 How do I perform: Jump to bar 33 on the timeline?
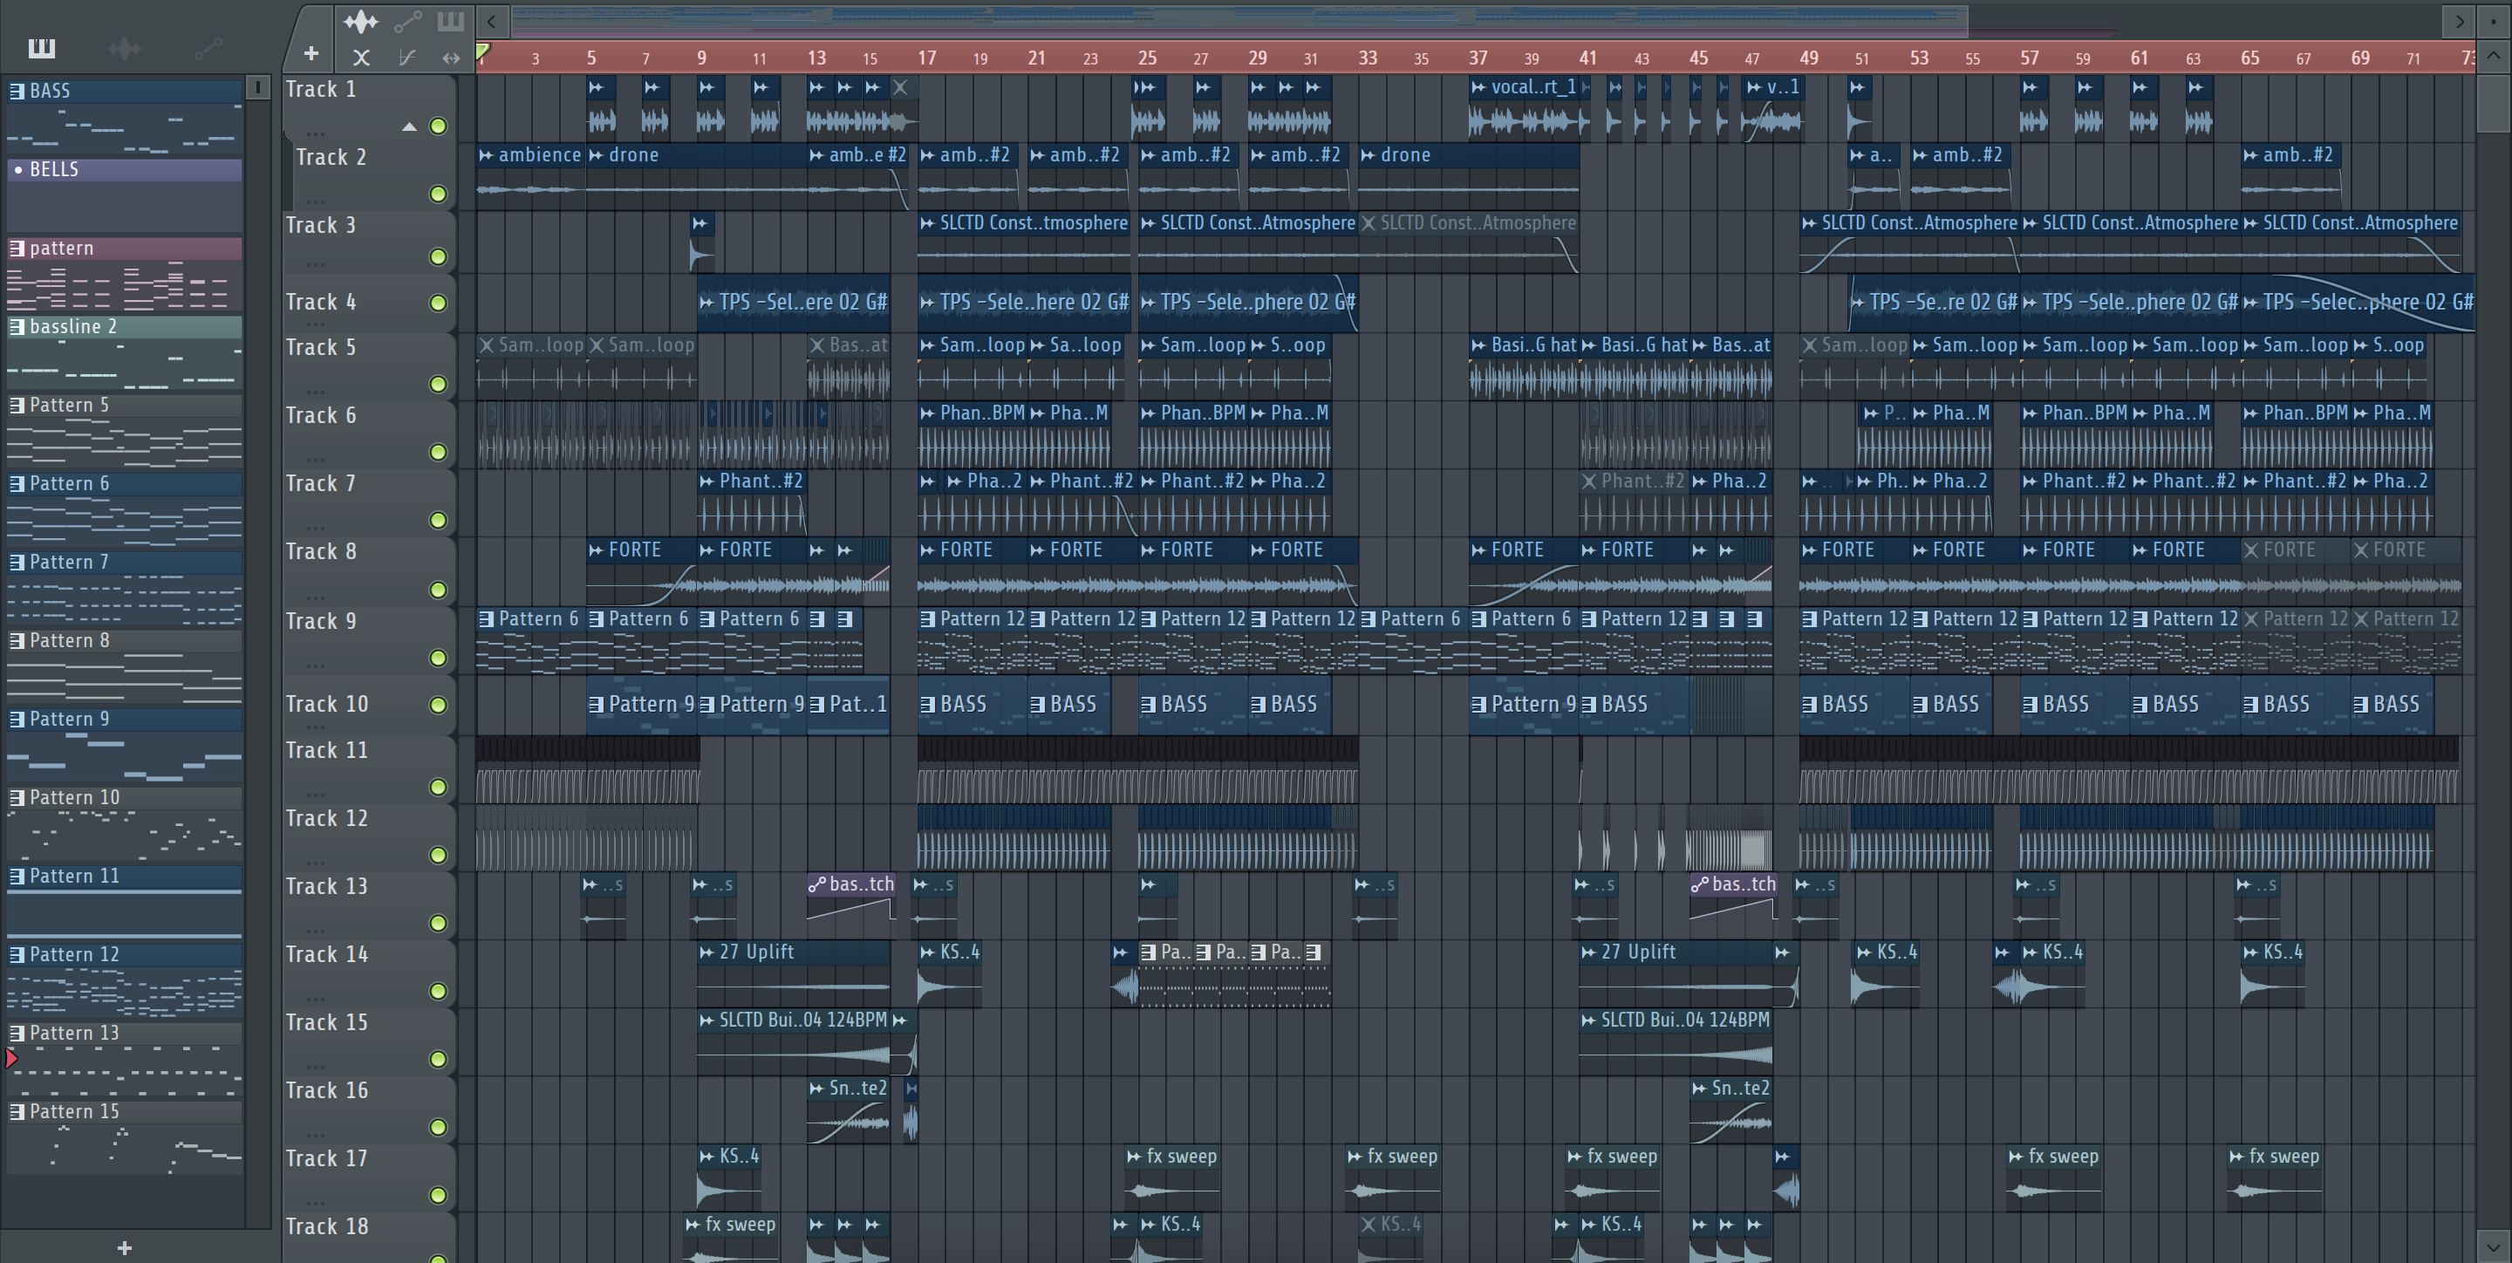point(1369,58)
